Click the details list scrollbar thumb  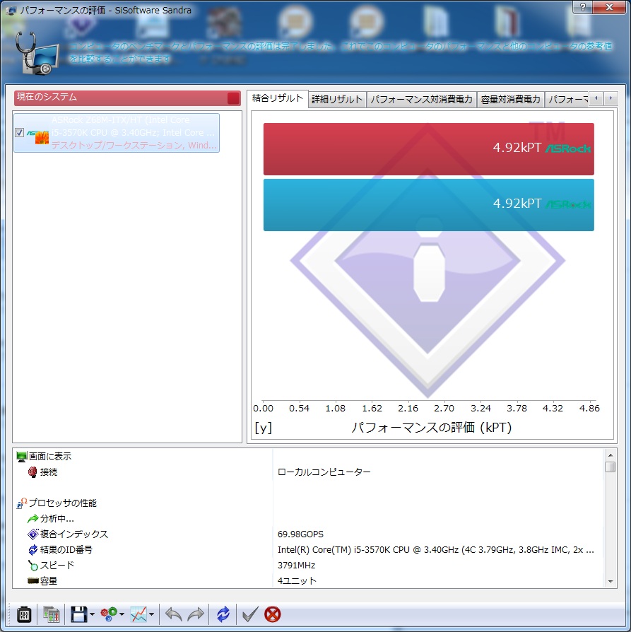tap(611, 467)
